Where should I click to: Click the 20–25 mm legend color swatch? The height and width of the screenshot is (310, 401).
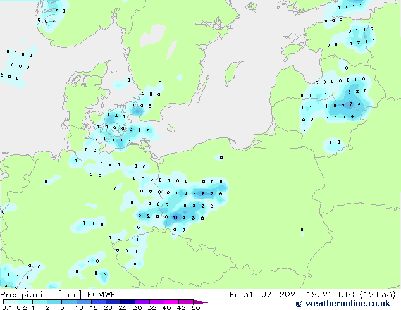point(113,302)
